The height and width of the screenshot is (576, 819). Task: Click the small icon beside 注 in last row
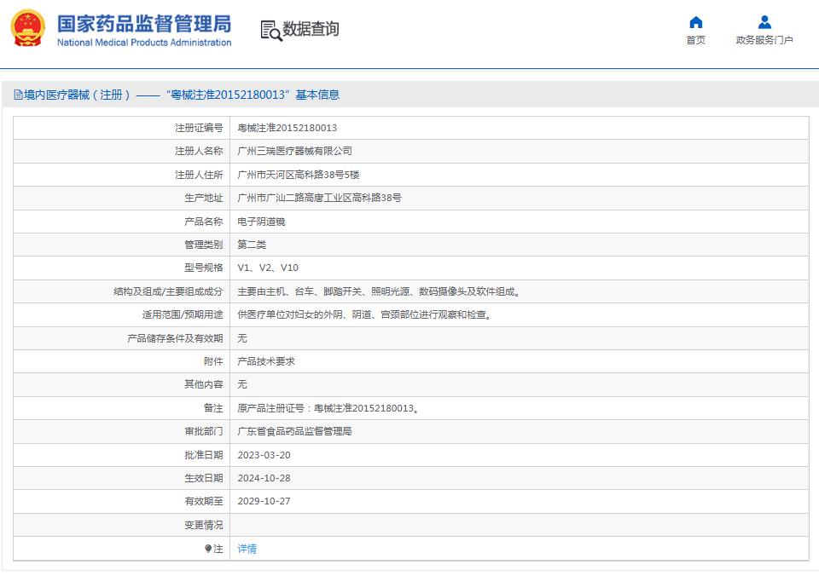pyautogui.click(x=209, y=548)
